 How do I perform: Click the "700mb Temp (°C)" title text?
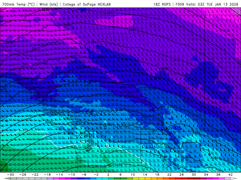point(18,4)
